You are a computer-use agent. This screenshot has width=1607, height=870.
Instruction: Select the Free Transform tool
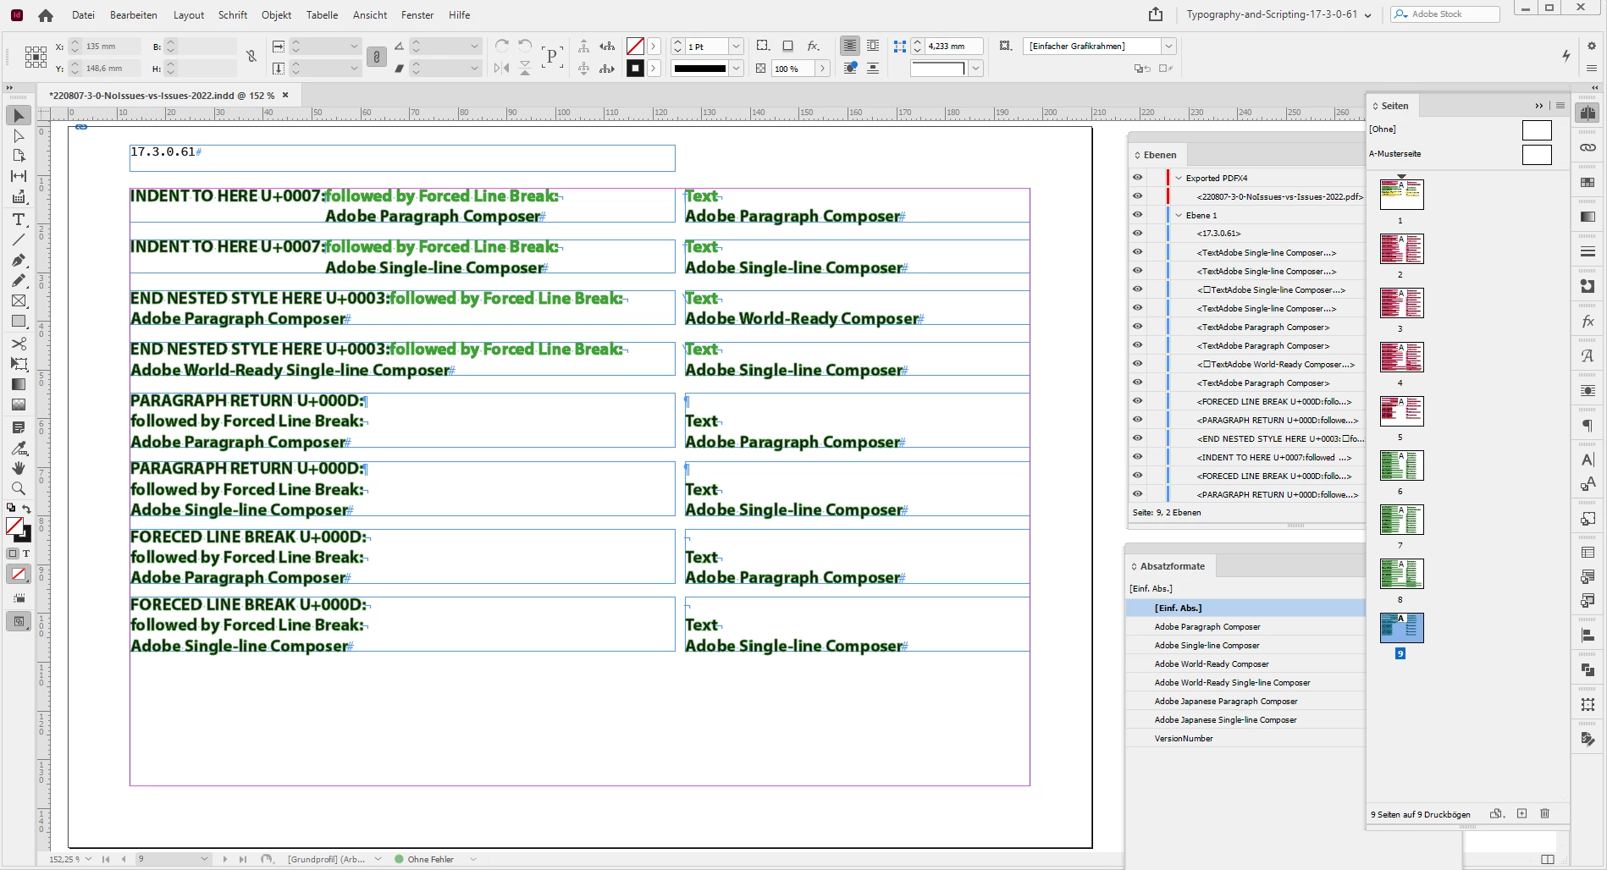point(19,364)
